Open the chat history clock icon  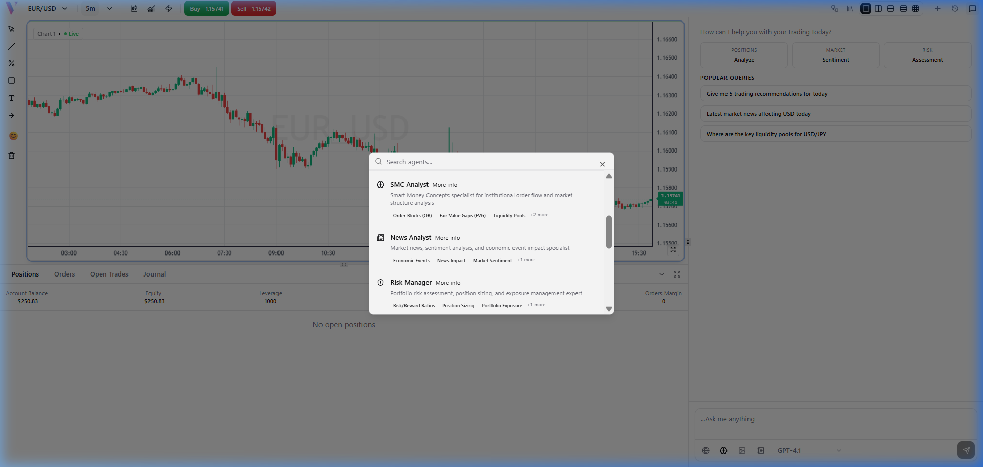point(955,9)
